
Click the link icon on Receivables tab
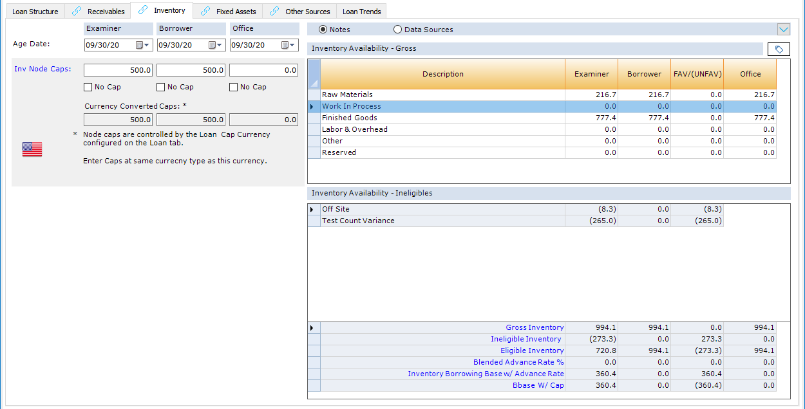coord(77,11)
